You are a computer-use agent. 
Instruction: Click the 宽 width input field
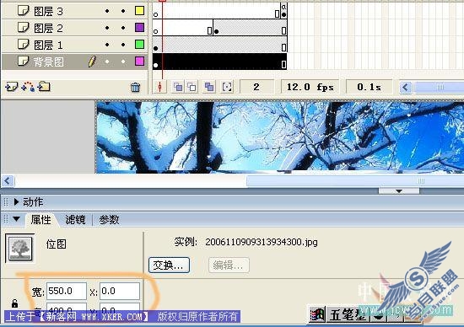point(67,291)
